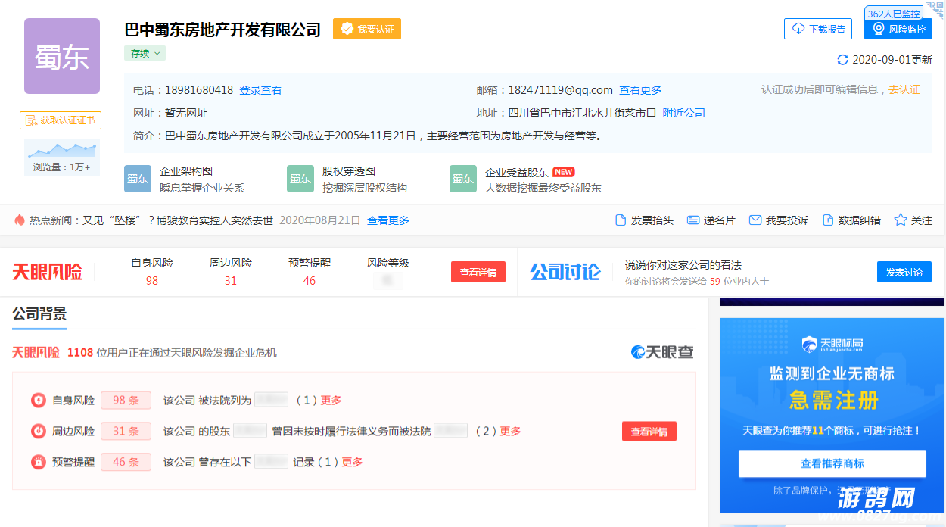This screenshot has height=527, width=946.
Task: Open the 附近公司 link
Action: pyautogui.click(x=684, y=113)
